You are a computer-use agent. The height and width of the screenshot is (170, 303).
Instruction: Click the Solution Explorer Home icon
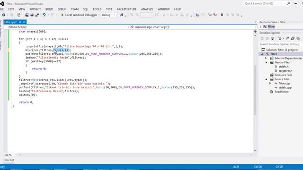click(272, 39)
